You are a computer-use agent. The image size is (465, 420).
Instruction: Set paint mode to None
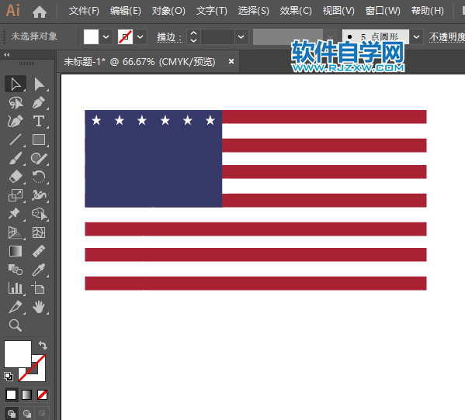pos(42,394)
